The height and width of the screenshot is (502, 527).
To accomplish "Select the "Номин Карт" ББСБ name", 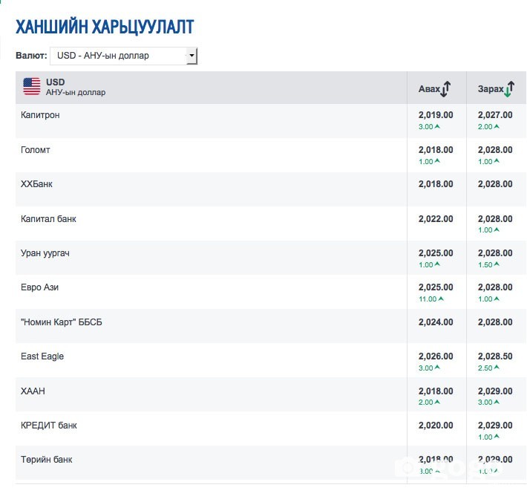I will click(x=61, y=322).
